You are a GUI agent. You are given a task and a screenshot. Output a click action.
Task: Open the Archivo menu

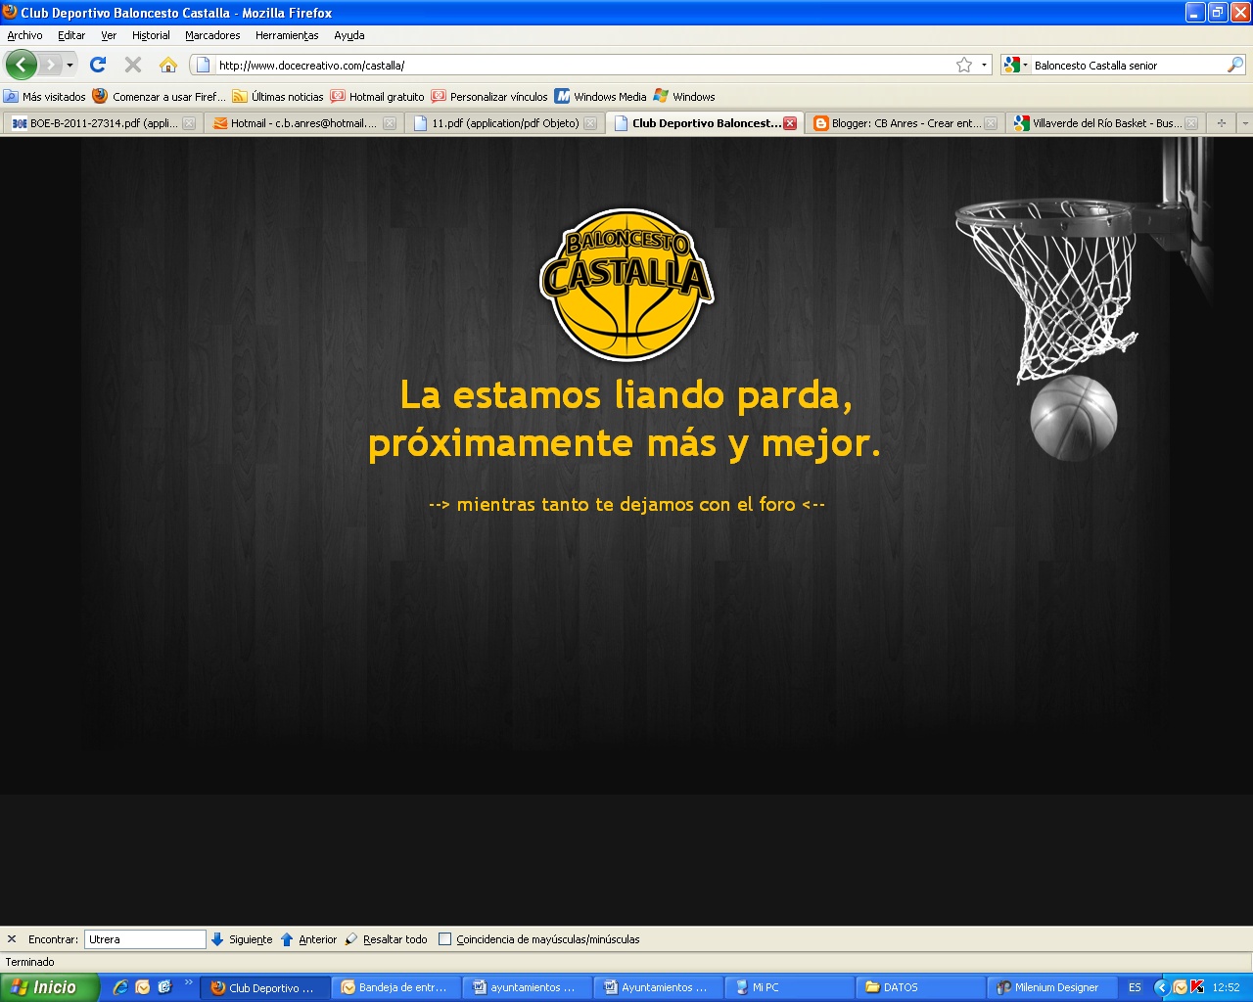pos(24,35)
